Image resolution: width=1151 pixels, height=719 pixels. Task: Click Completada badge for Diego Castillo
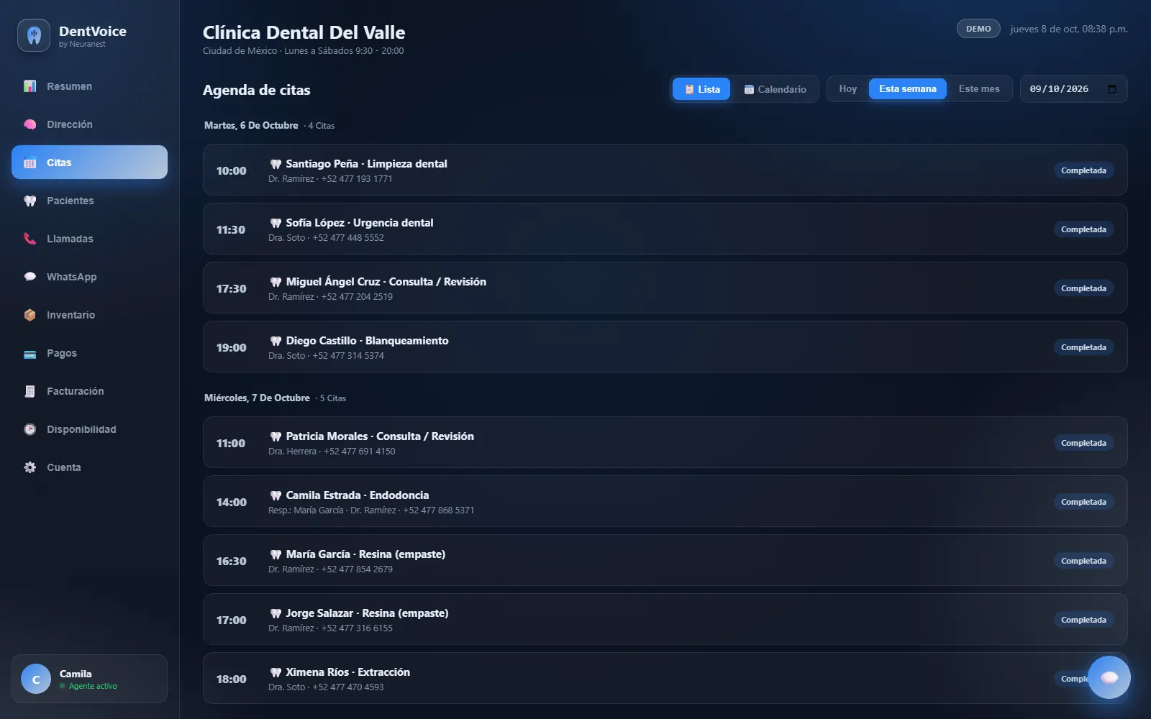1083,347
